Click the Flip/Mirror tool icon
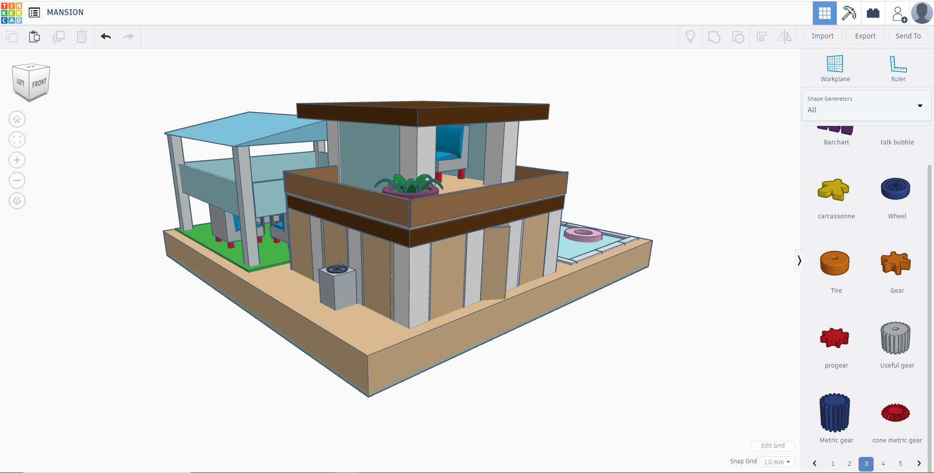This screenshot has width=934, height=473. point(785,36)
